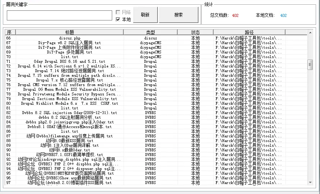Select Drupal 6.14 with Sections row

(x=69, y=66)
